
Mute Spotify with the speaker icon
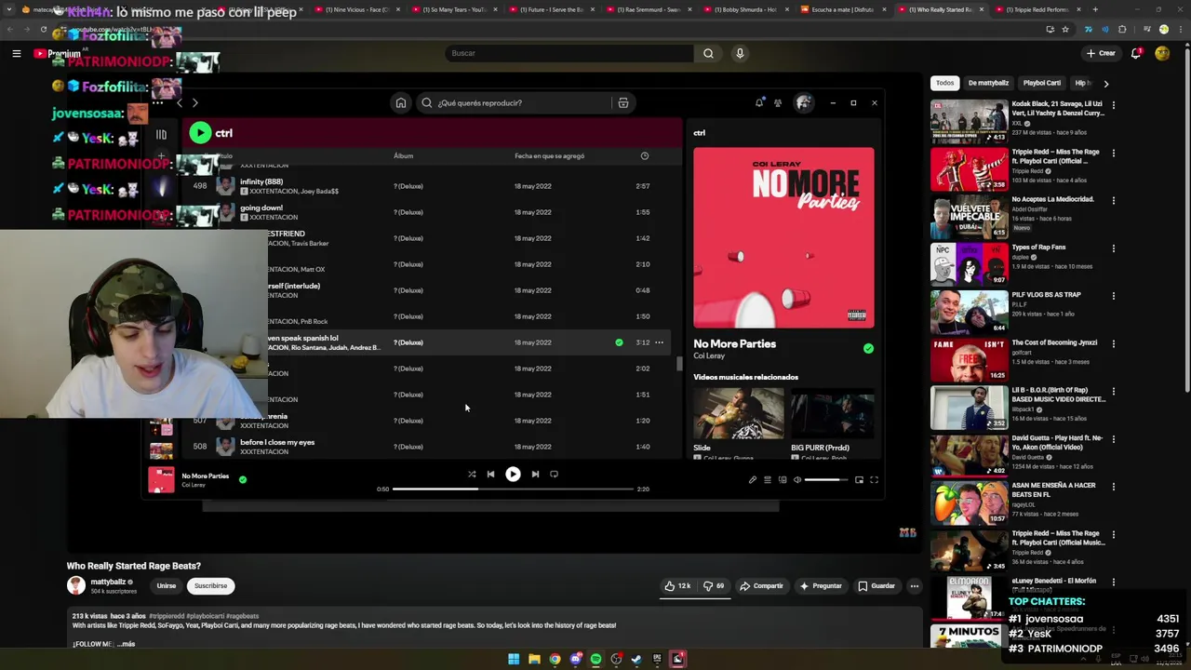coord(797,480)
